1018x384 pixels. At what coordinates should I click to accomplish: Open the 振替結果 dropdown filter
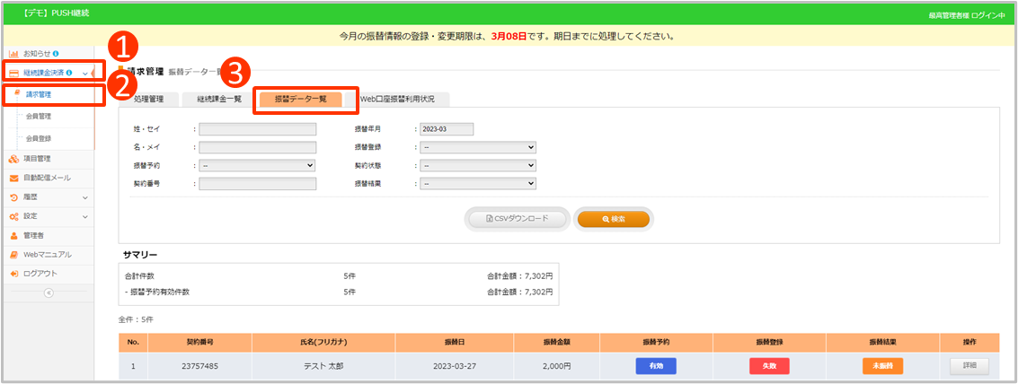pos(477,184)
